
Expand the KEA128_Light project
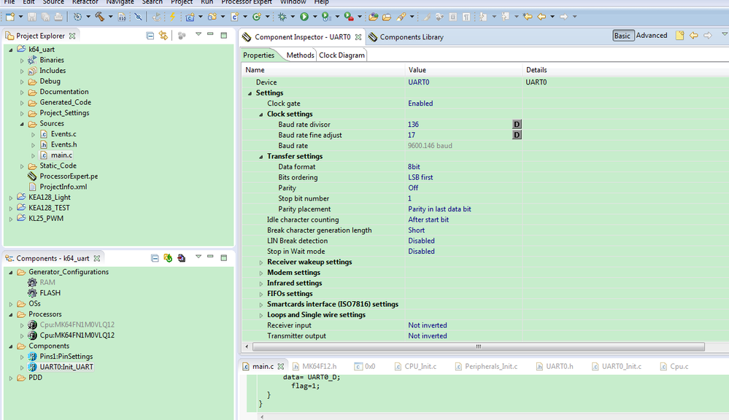tap(11, 198)
